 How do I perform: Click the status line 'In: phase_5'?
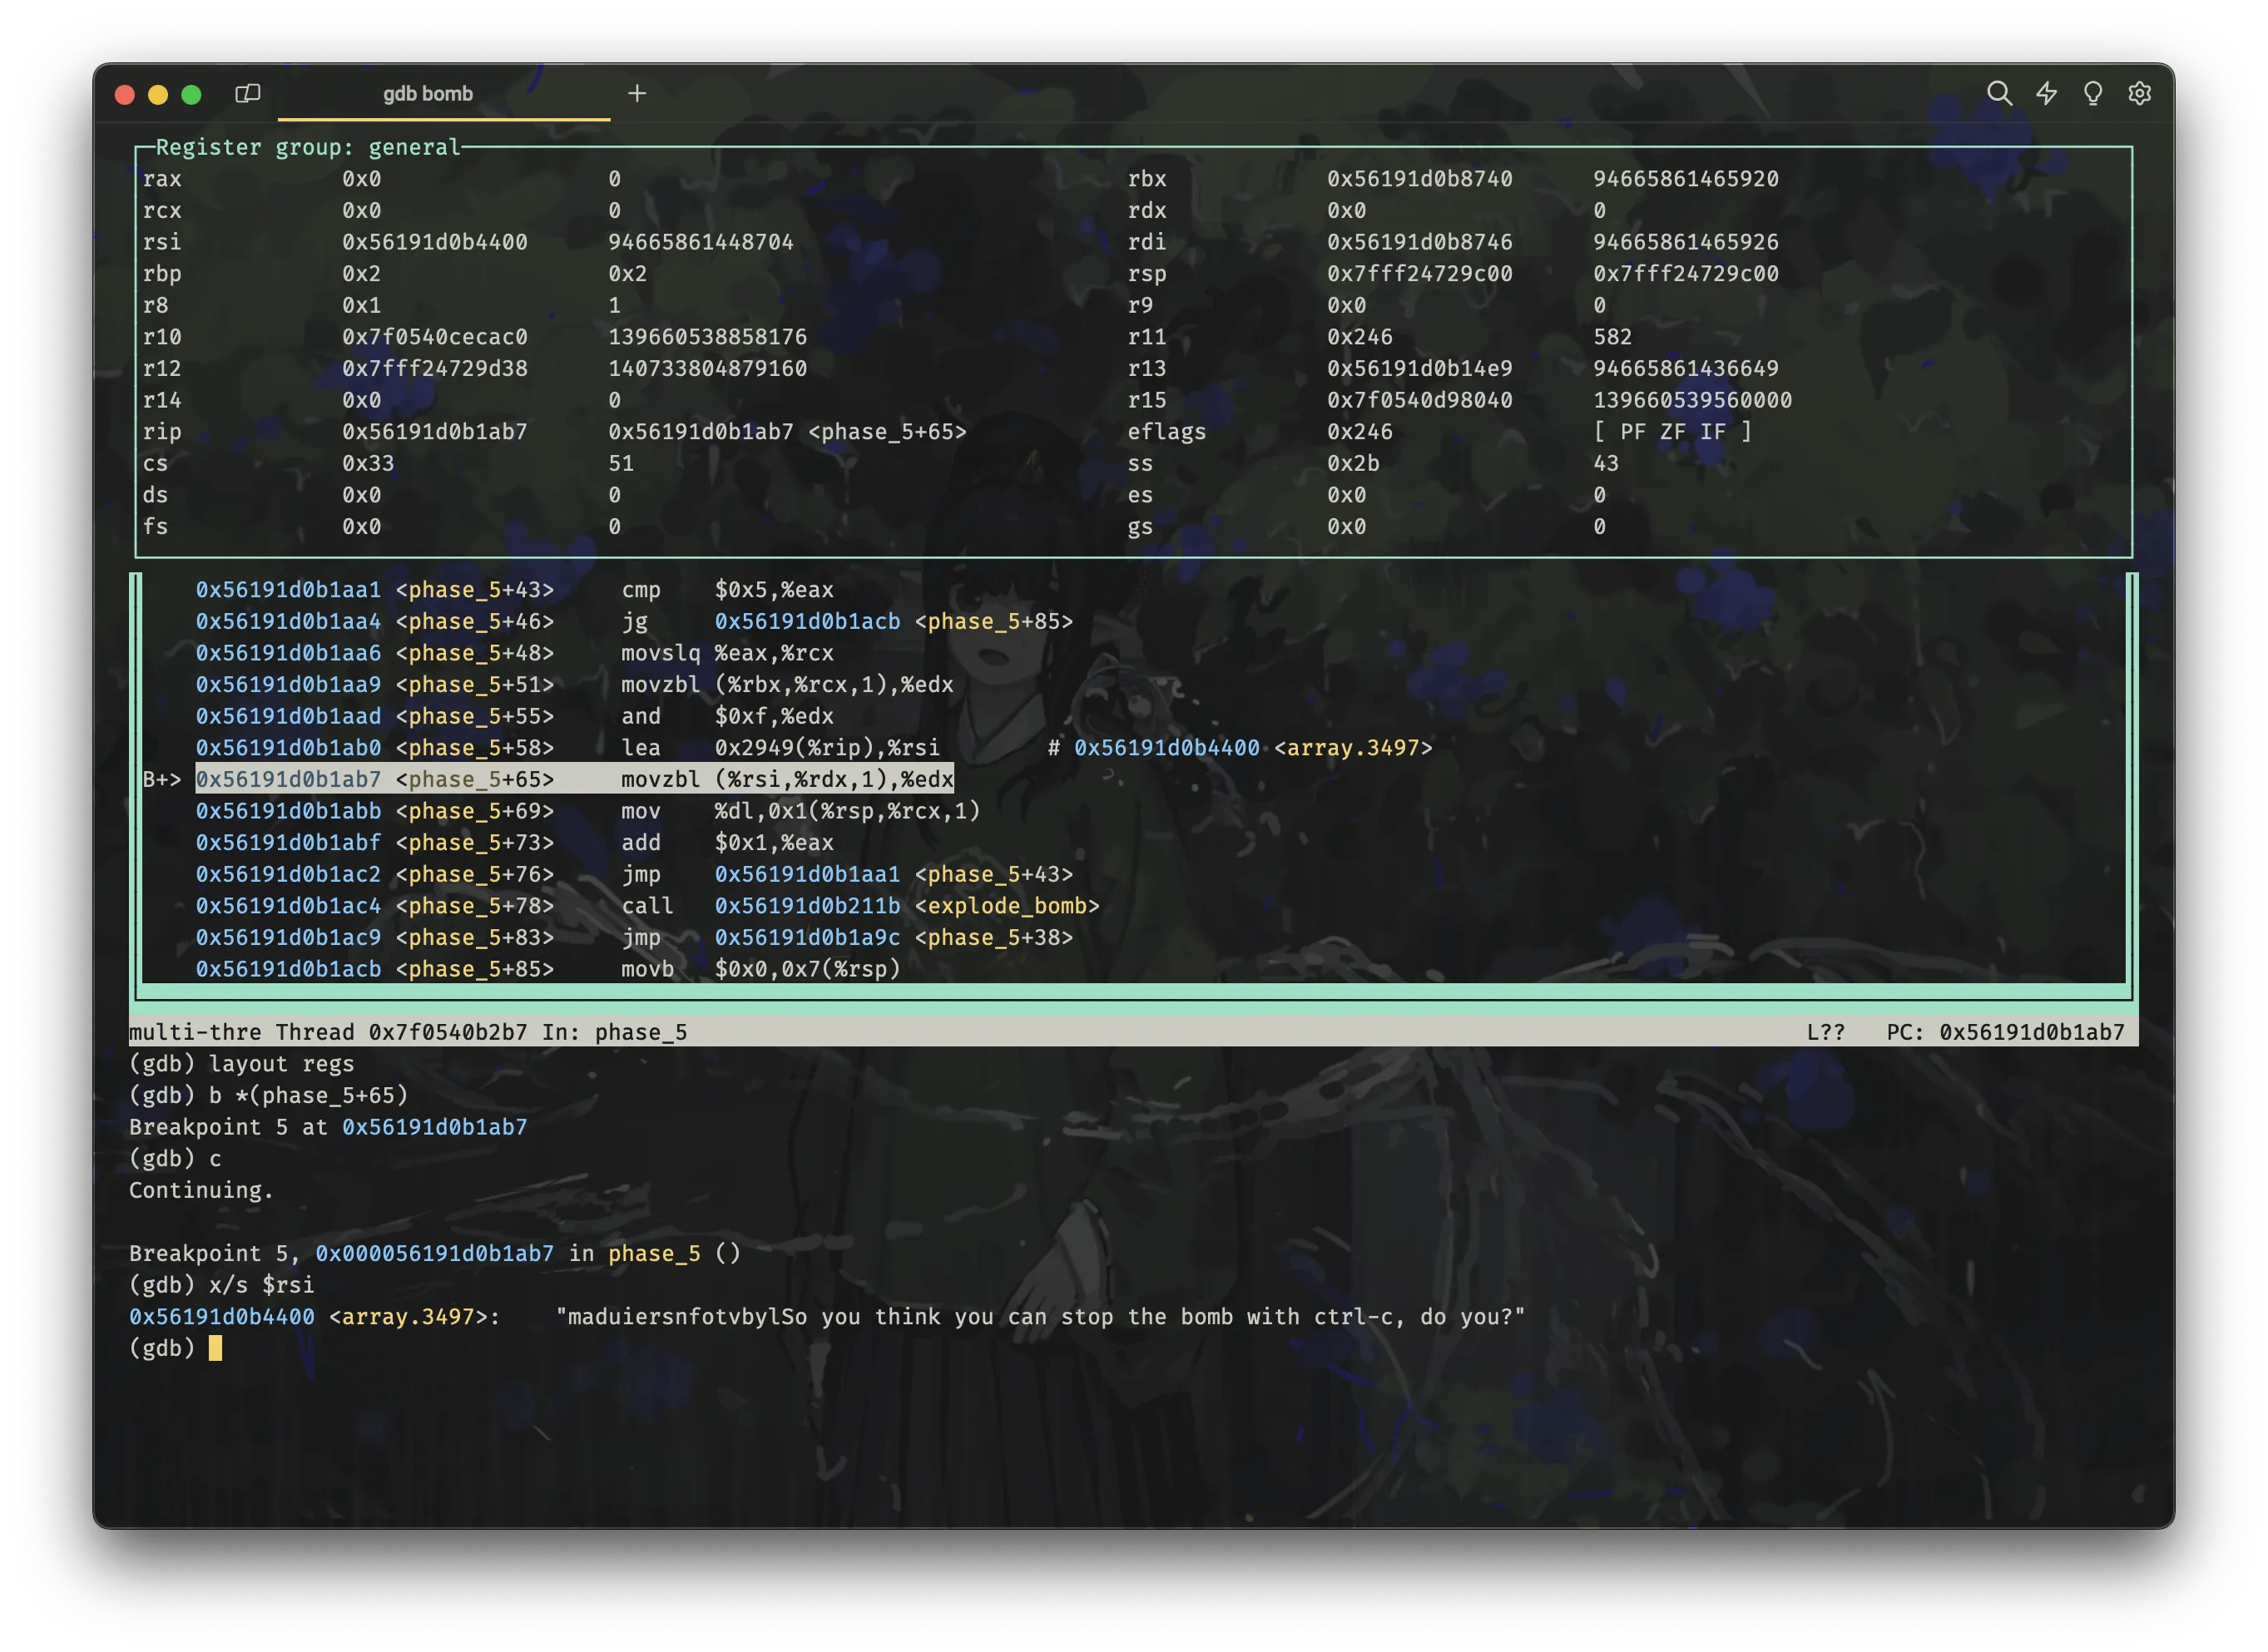point(614,1032)
